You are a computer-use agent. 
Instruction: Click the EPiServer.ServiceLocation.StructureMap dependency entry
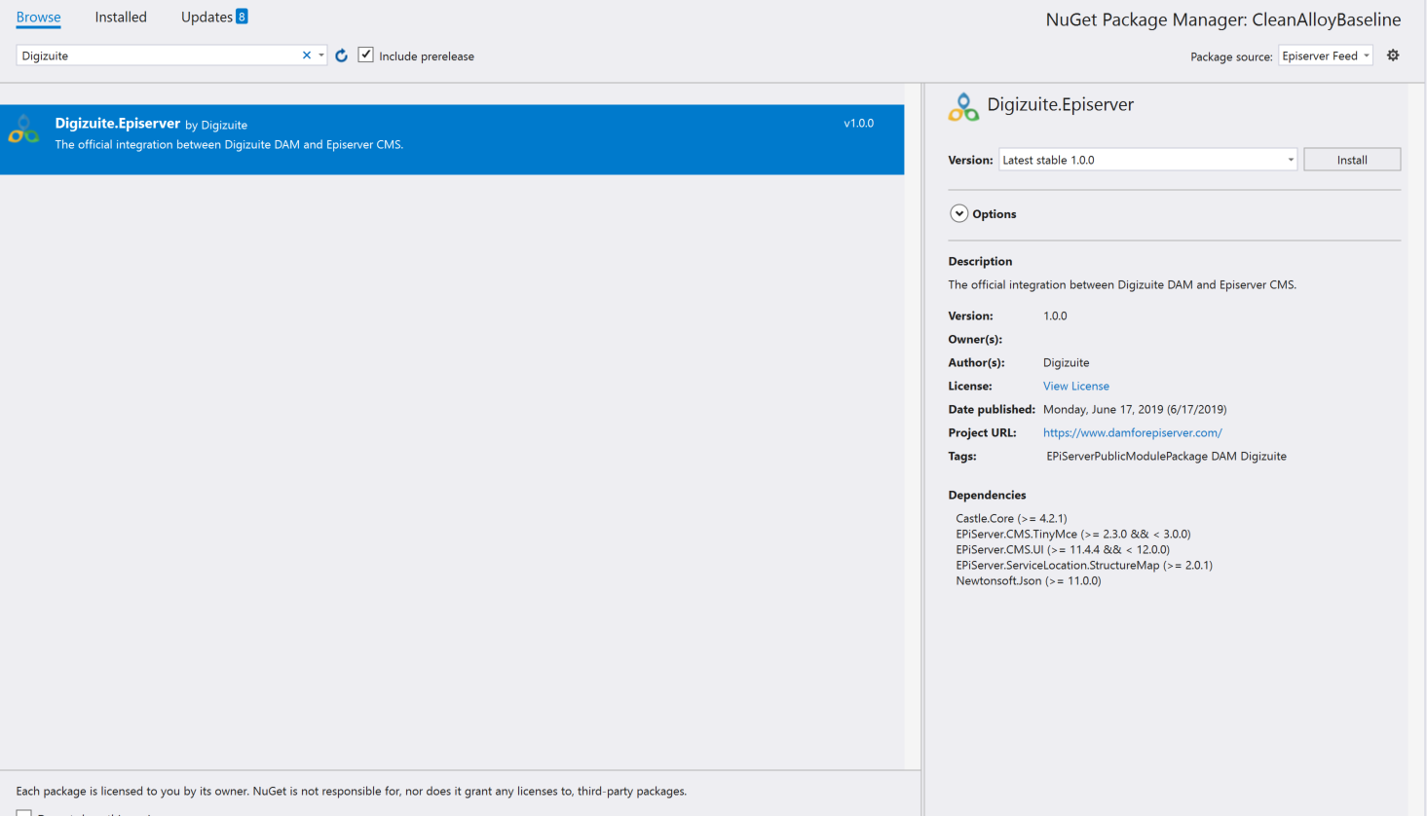click(x=1084, y=565)
